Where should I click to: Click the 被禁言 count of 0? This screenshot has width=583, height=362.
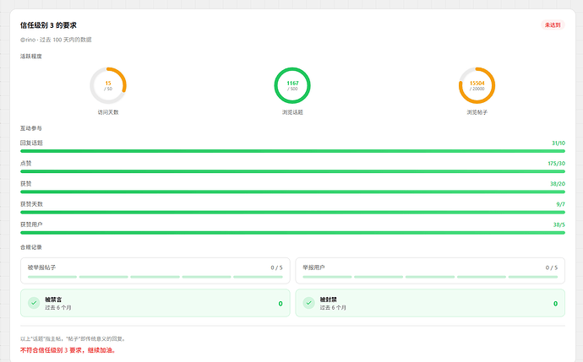click(x=281, y=304)
